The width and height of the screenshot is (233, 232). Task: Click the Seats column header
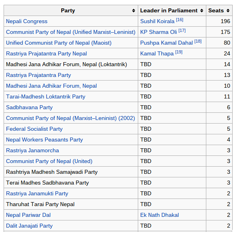[x=219, y=10]
